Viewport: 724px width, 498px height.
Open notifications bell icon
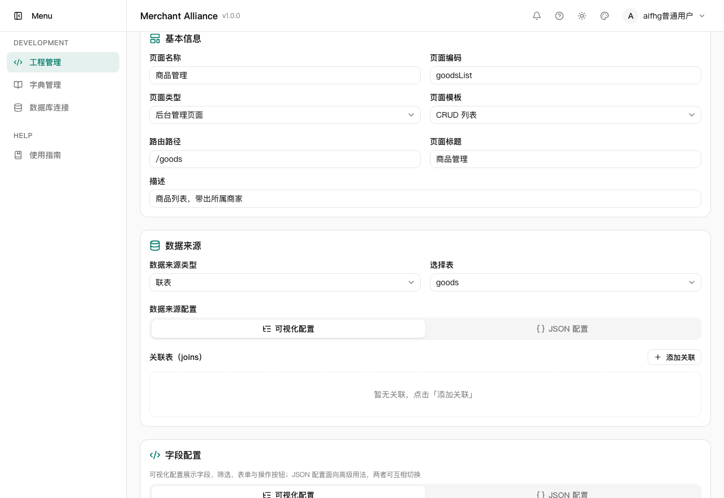tap(537, 16)
